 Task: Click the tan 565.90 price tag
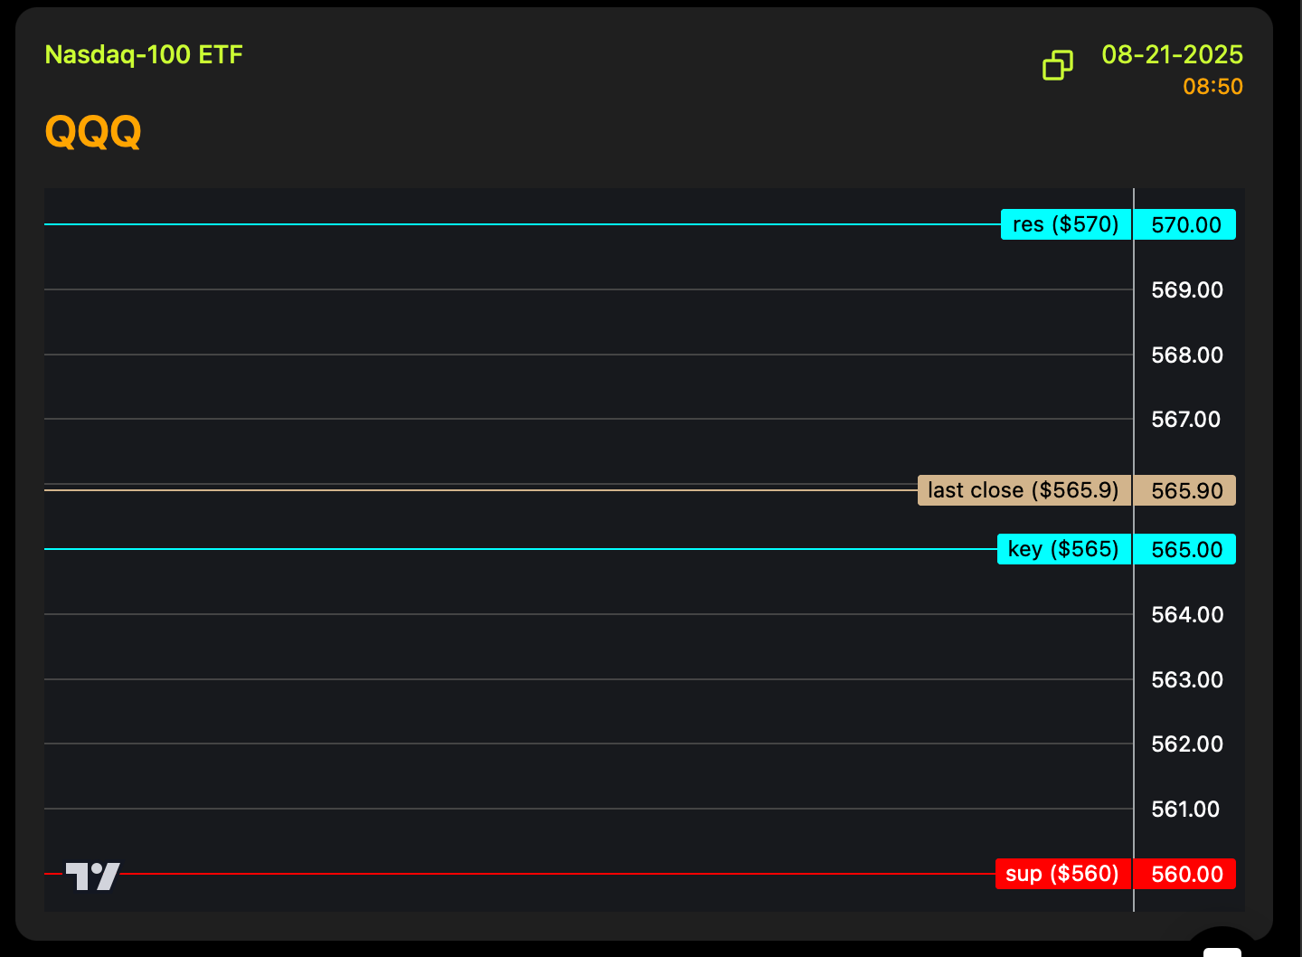click(1185, 490)
